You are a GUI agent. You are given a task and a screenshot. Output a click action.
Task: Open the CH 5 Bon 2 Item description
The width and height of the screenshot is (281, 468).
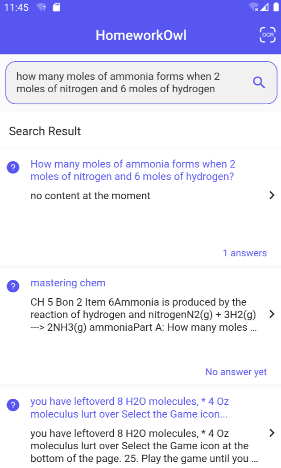[143, 315]
